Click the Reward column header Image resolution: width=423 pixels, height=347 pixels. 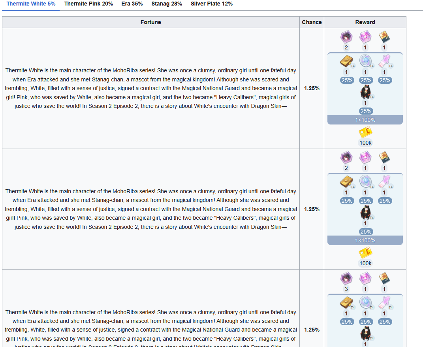click(365, 22)
